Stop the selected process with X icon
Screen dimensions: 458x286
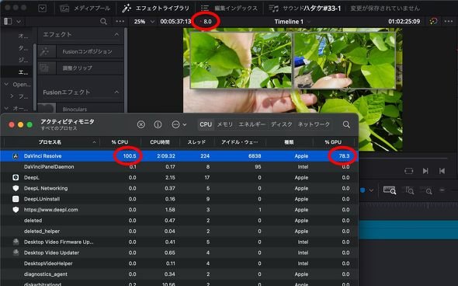tap(141, 124)
